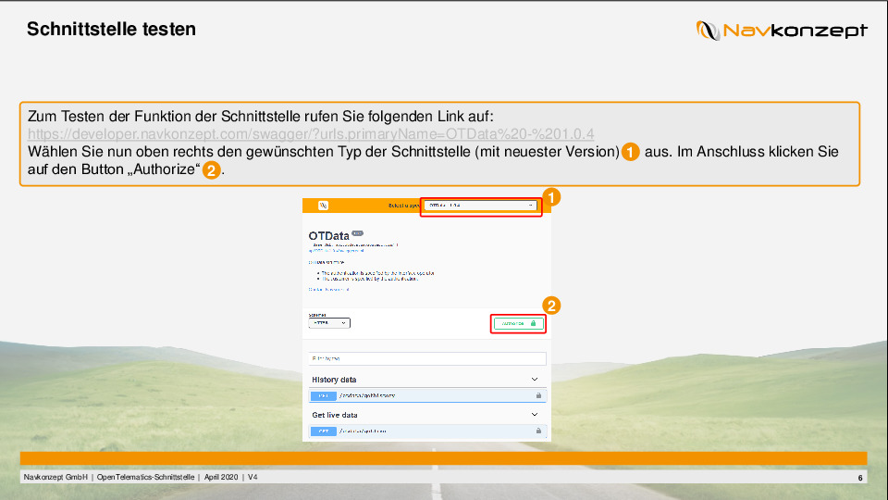Click the lock icon on the live data endpoint
This screenshot has height=500, width=888.
point(538,431)
